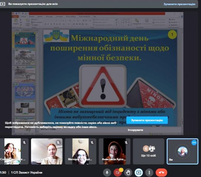This screenshot has height=177, width=201.
Task: Hang up using the red leave call button
Action: point(161,173)
